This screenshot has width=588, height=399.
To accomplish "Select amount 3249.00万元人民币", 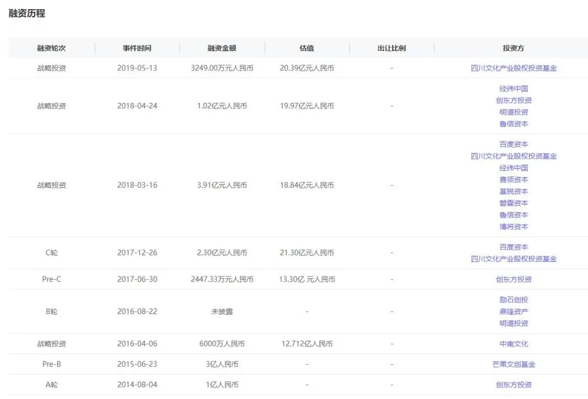I will pos(222,68).
